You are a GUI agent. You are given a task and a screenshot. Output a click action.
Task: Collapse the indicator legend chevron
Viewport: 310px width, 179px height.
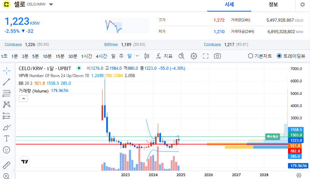pos(23,99)
